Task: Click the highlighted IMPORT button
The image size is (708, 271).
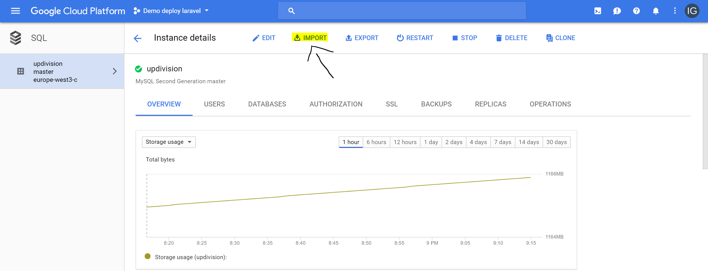Action: pos(310,38)
